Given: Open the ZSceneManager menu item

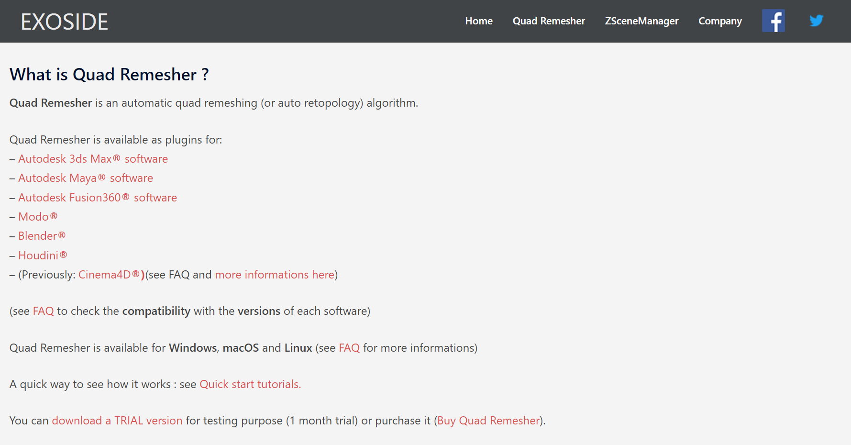Looking at the screenshot, I should tap(641, 21).
